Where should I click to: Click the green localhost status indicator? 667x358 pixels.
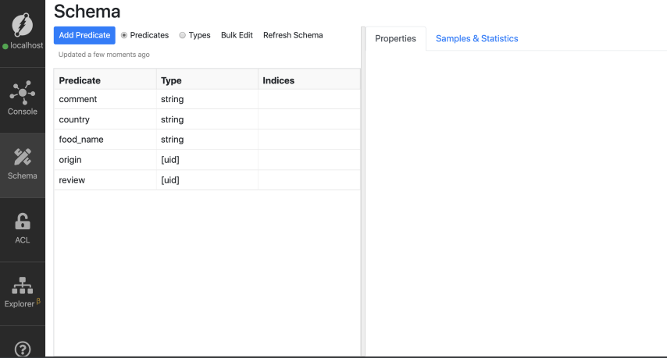(x=5, y=46)
